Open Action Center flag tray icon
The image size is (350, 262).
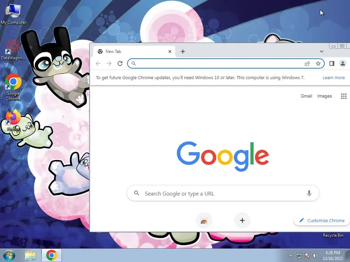pyautogui.click(x=307, y=256)
